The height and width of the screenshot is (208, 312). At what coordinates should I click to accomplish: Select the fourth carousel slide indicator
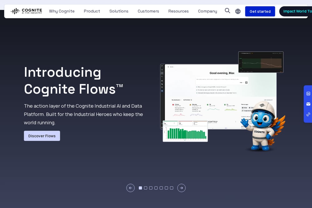pyautogui.click(x=156, y=188)
